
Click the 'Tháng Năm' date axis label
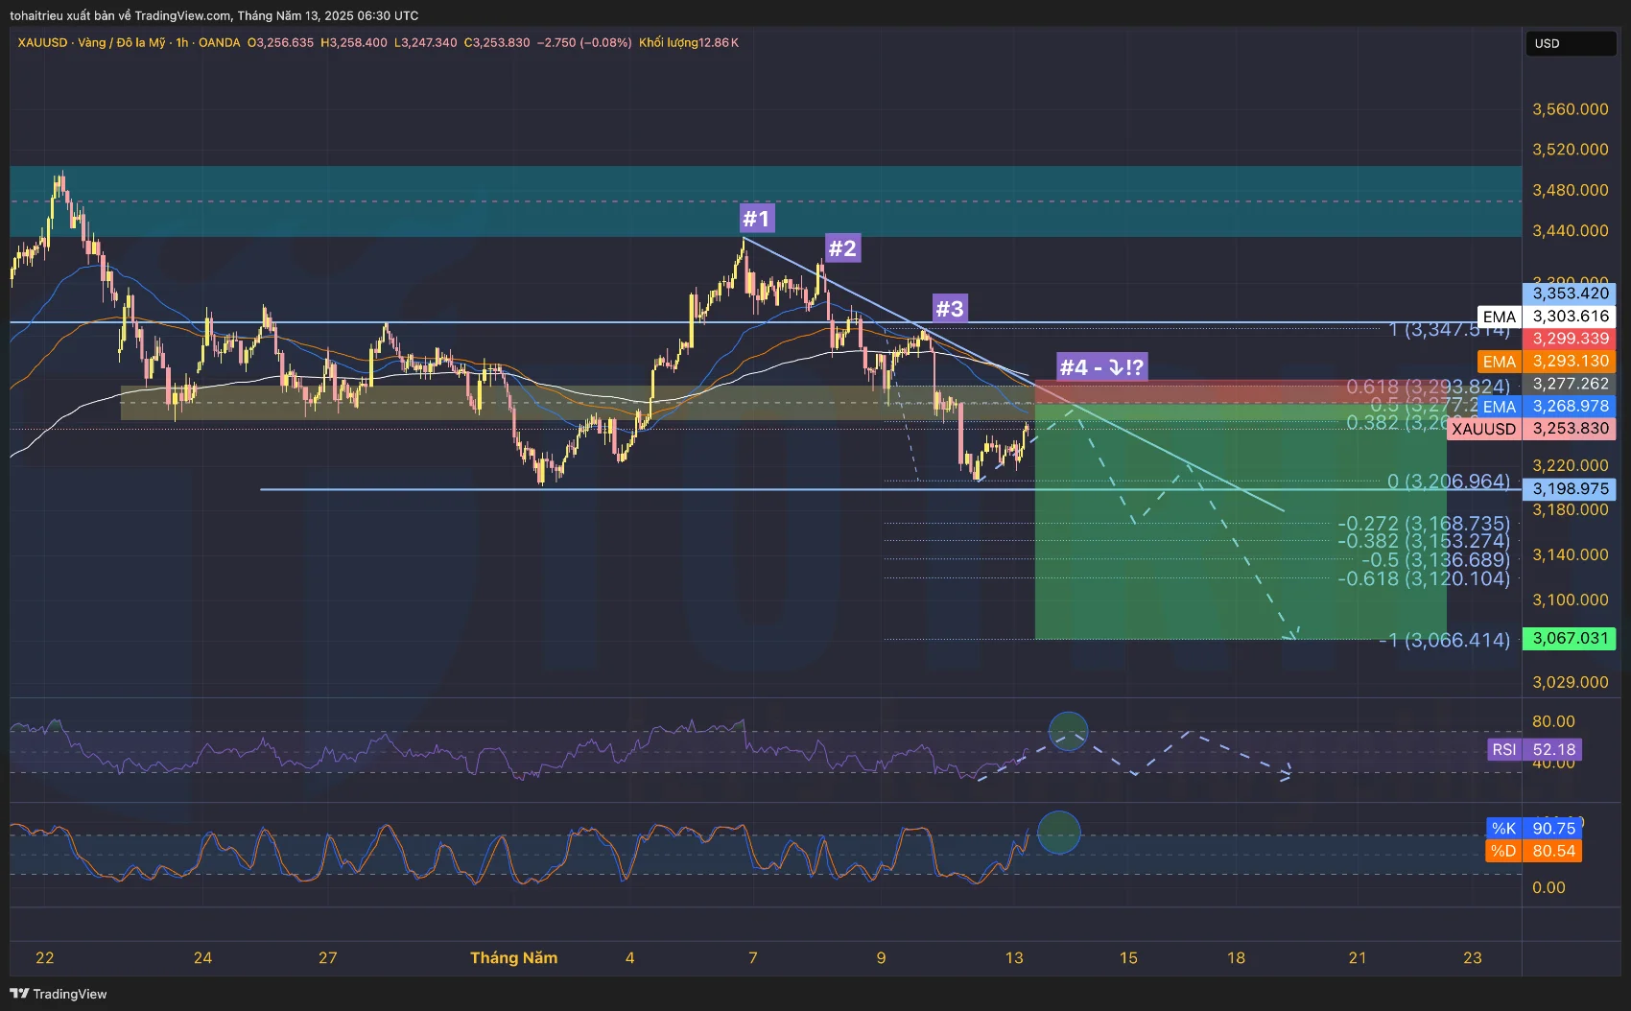coord(513,957)
